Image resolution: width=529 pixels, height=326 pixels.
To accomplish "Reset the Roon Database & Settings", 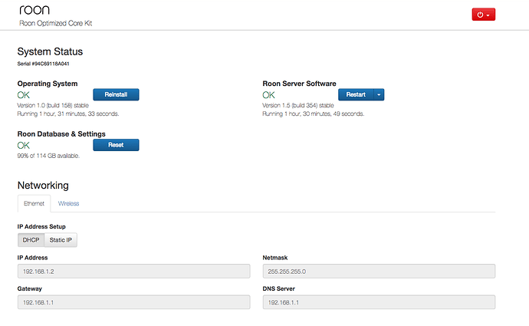I will 116,145.
